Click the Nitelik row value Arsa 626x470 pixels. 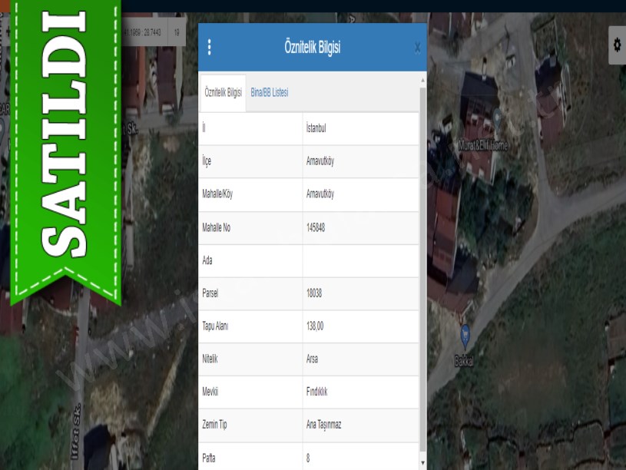pyautogui.click(x=312, y=359)
